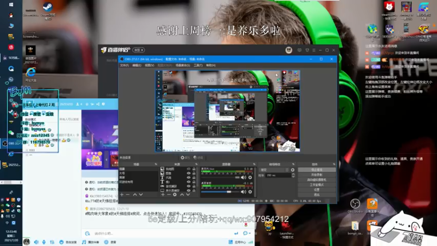Toggle lock on 游戏捕获 source
This screenshot has width=437, height=246.
[x=194, y=186]
